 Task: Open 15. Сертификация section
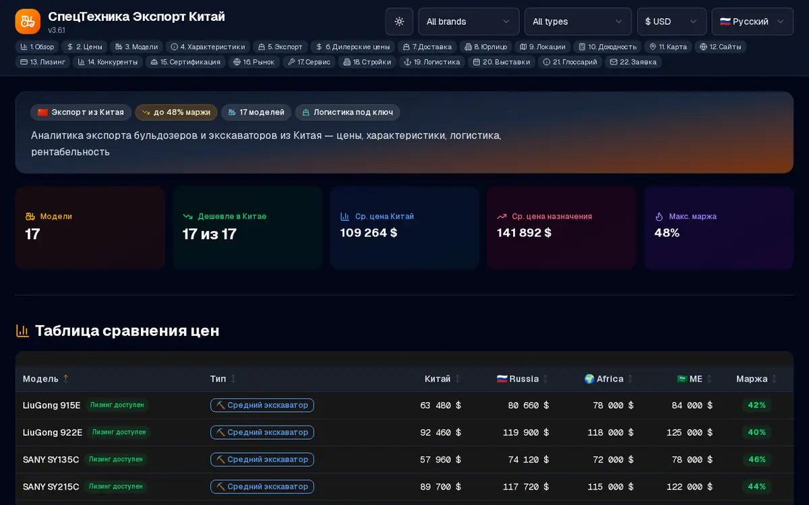185,62
